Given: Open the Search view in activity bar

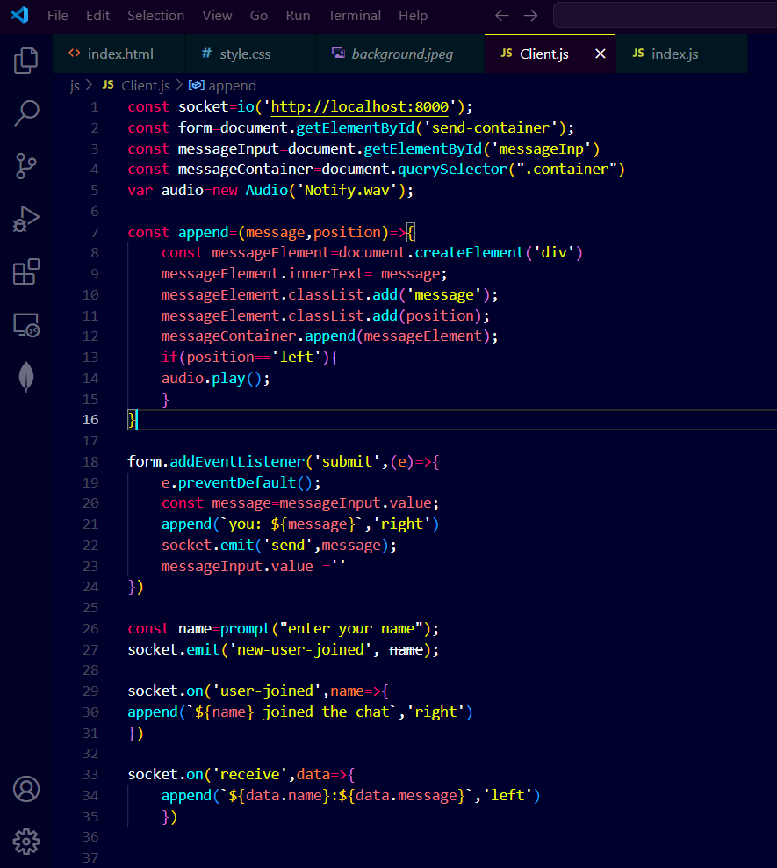Looking at the screenshot, I should tap(25, 113).
